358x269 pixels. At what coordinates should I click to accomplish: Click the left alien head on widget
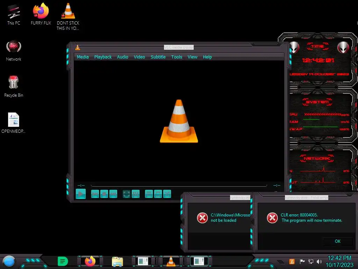[x=294, y=47]
